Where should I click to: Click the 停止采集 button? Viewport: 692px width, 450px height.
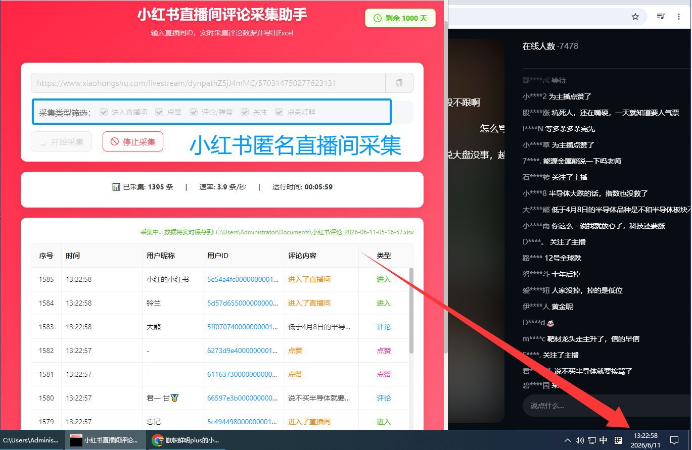tap(133, 141)
